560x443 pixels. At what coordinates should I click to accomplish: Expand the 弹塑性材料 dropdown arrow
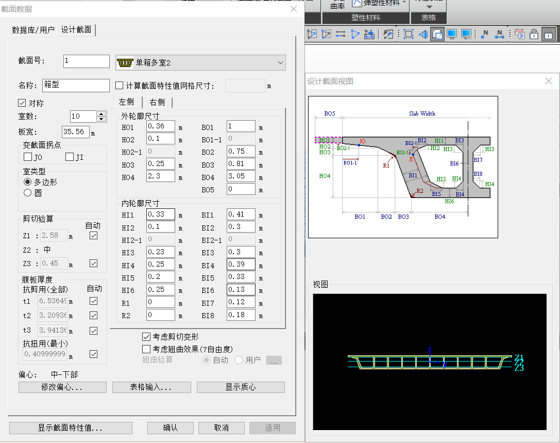(x=404, y=3)
